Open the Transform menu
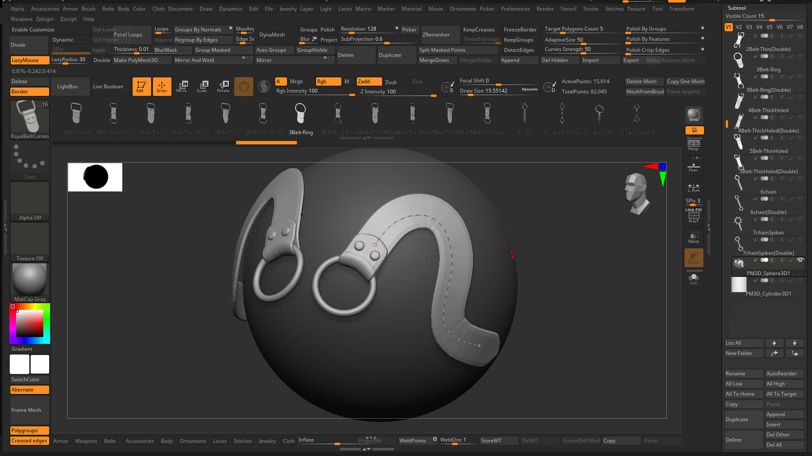 [682, 9]
